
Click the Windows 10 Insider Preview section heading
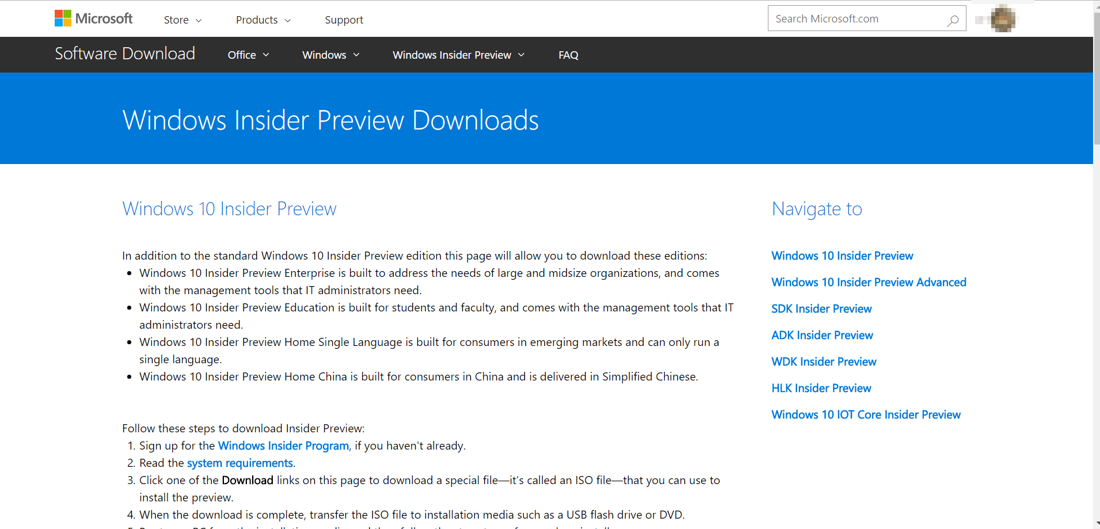coord(229,209)
